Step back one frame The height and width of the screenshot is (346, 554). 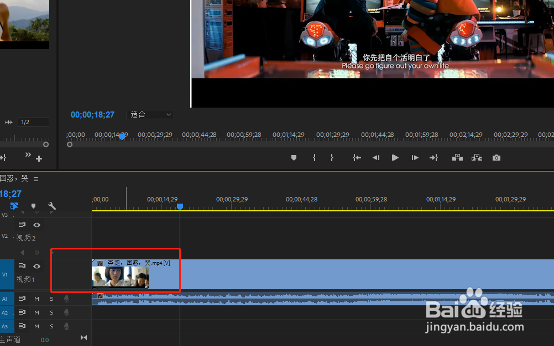pyautogui.click(x=376, y=158)
